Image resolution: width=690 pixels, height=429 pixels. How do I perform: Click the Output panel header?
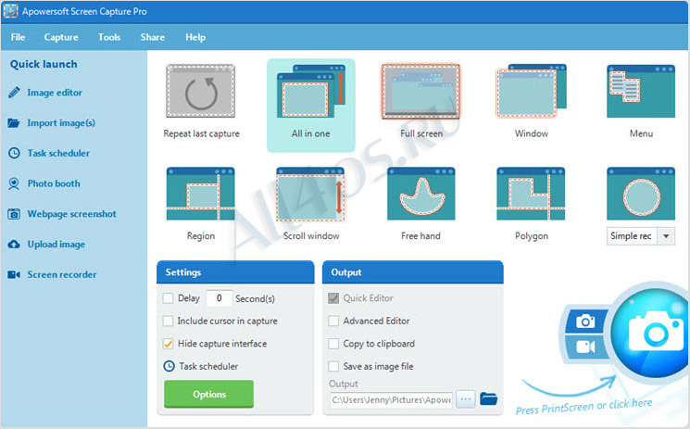[413, 272]
